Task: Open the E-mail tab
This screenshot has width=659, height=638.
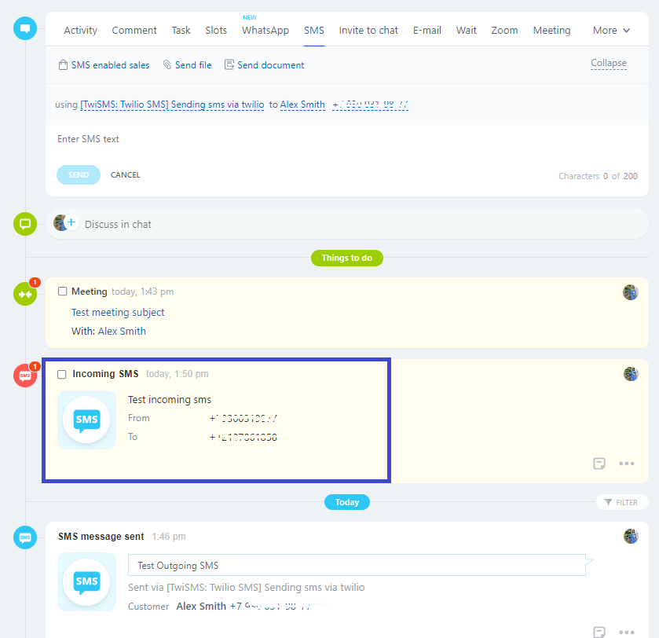Action: [427, 31]
